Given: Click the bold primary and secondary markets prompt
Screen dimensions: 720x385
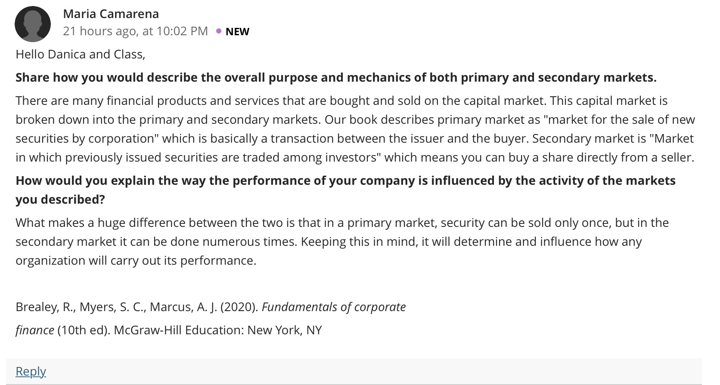Looking at the screenshot, I should (x=336, y=77).
